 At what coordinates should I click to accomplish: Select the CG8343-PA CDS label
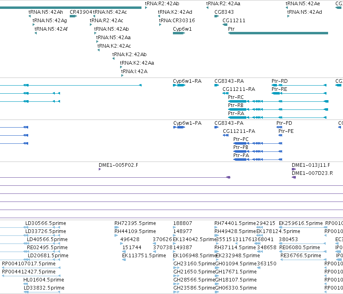coord(229,123)
